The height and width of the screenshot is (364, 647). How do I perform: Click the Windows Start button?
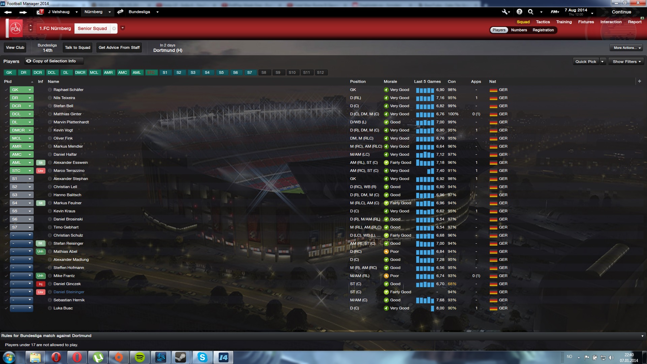(x=9, y=357)
